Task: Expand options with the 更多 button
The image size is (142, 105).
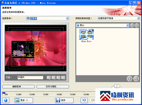Action: pyautogui.click(x=24, y=100)
